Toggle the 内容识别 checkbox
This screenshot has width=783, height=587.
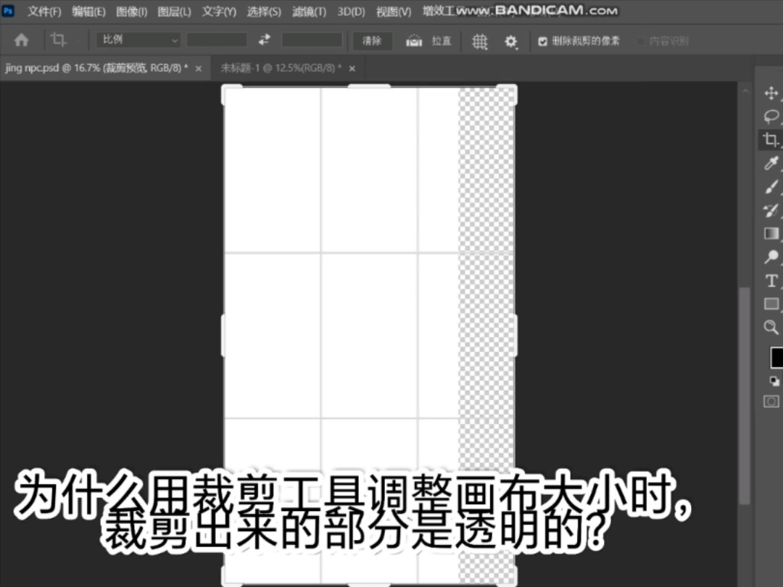click(x=640, y=41)
